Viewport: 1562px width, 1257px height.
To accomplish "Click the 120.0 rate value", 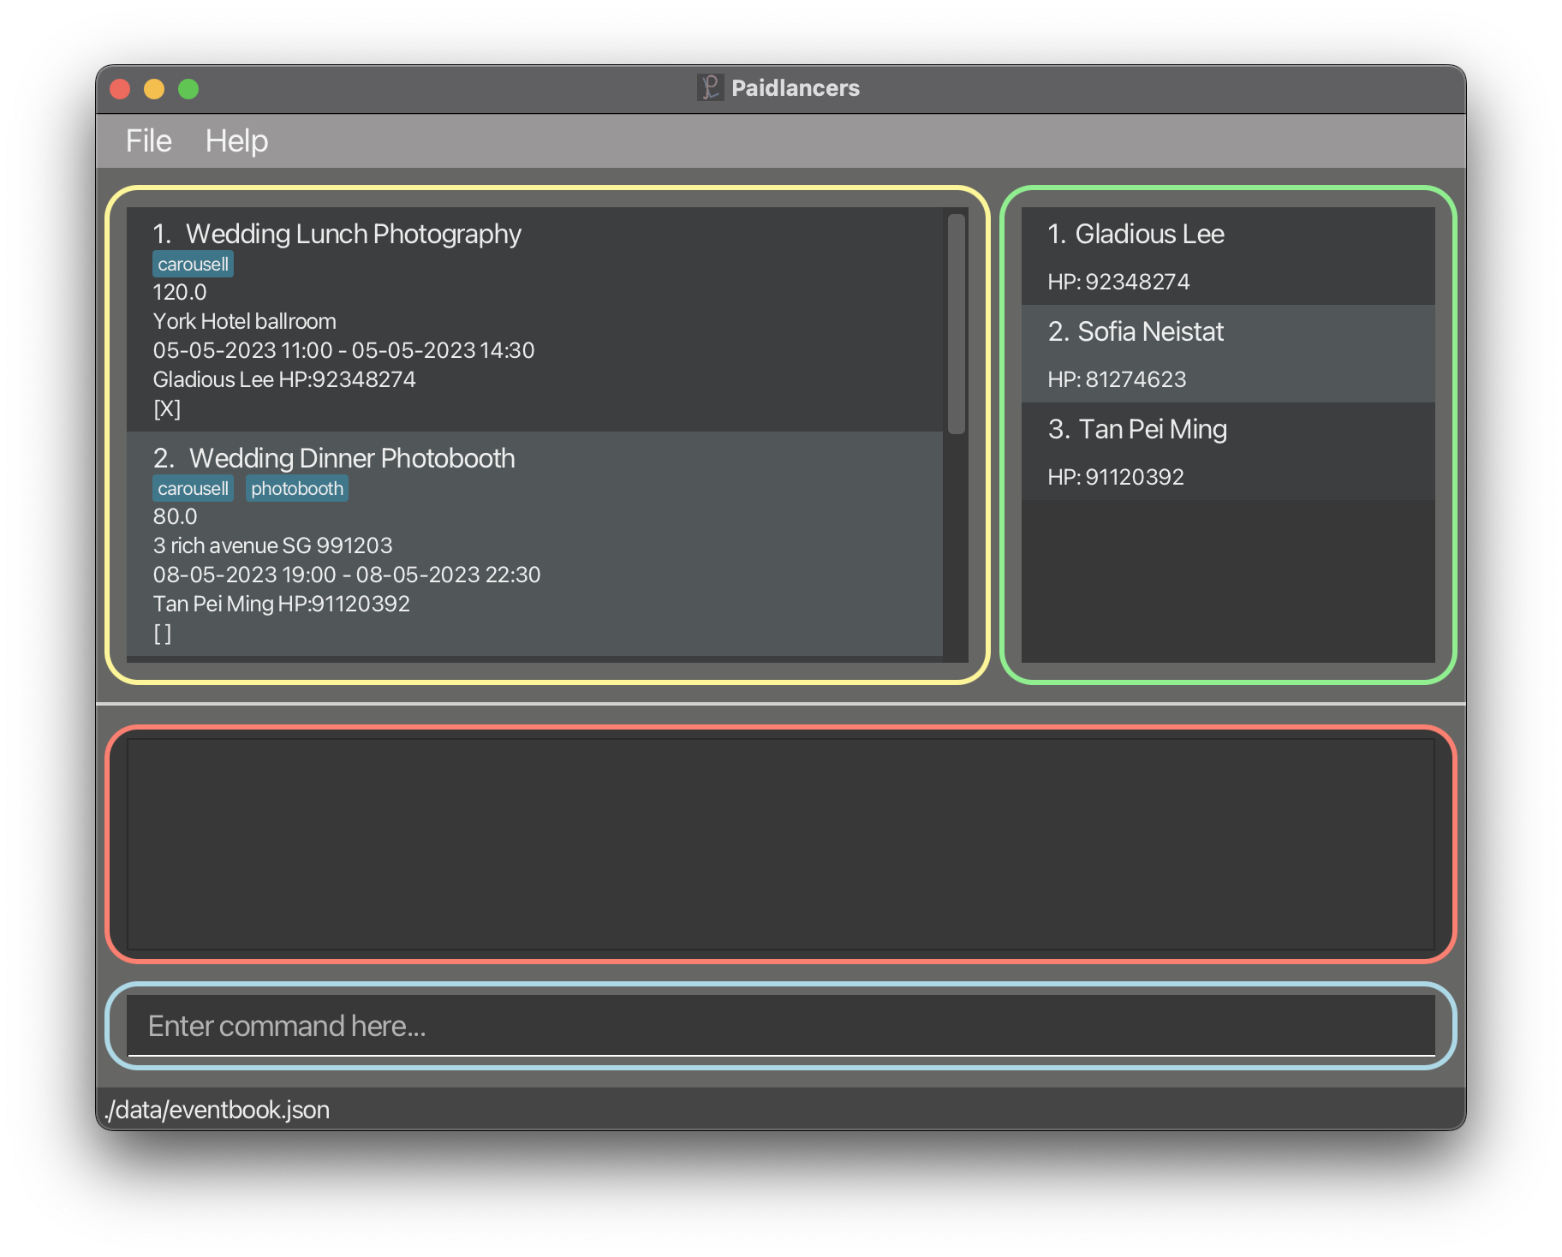I will 180,292.
